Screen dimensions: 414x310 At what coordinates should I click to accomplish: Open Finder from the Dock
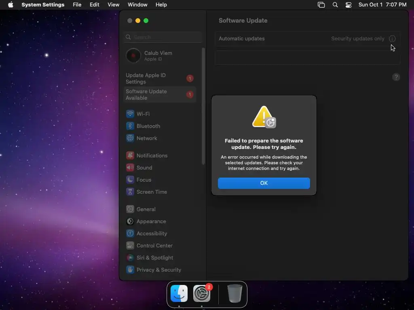(x=179, y=293)
